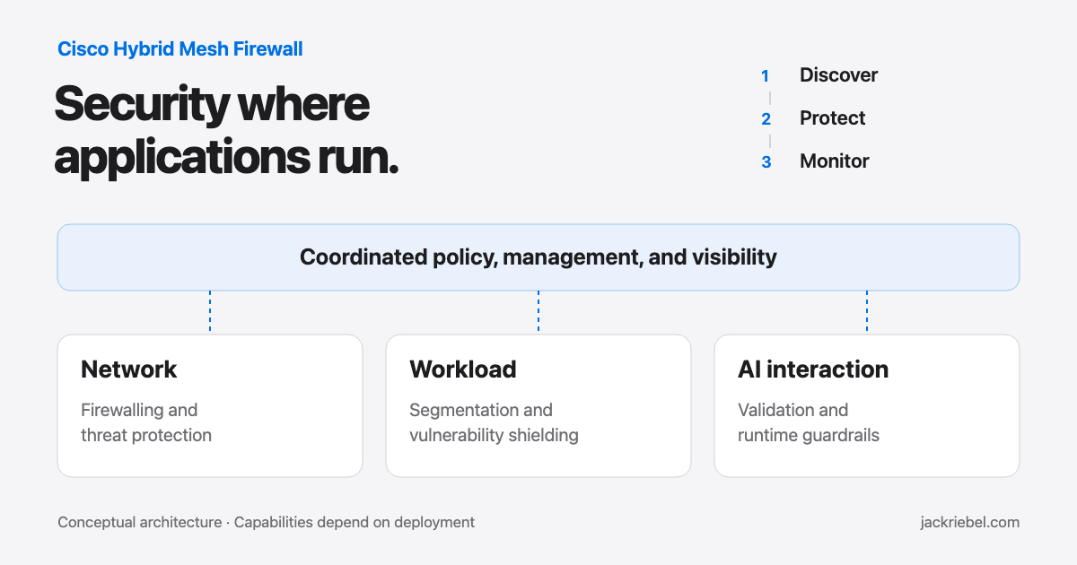This screenshot has width=1077, height=565.
Task: Click the 'Segmentation and vulnerability shielding' description
Action: point(494,422)
